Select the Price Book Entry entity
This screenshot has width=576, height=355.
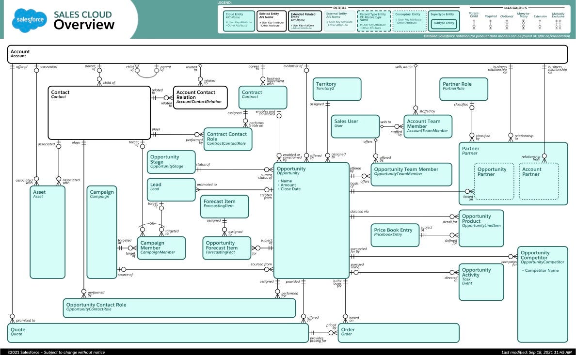(x=395, y=235)
